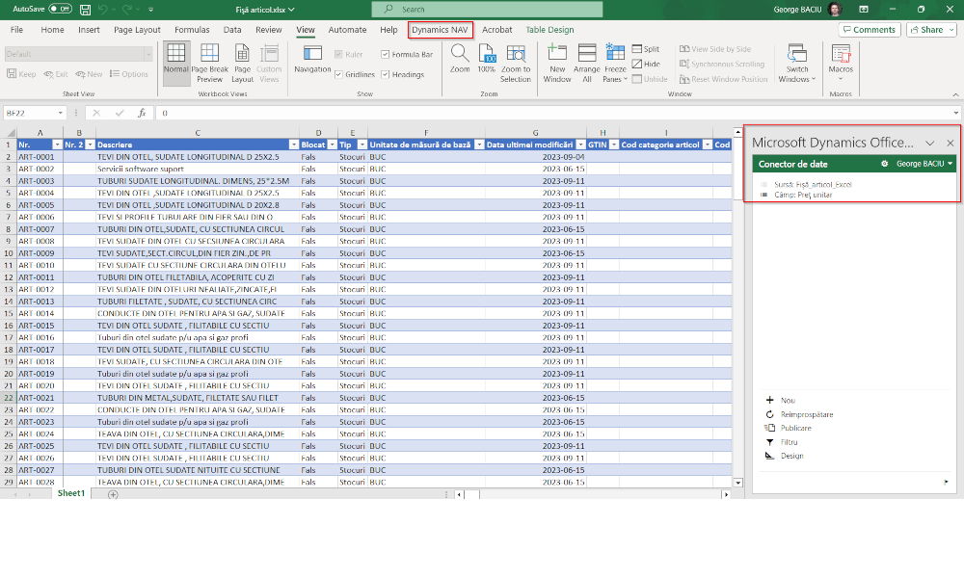Click the Search box in title bar
This screenshot has width=964, height=578.
click(487, 10)
